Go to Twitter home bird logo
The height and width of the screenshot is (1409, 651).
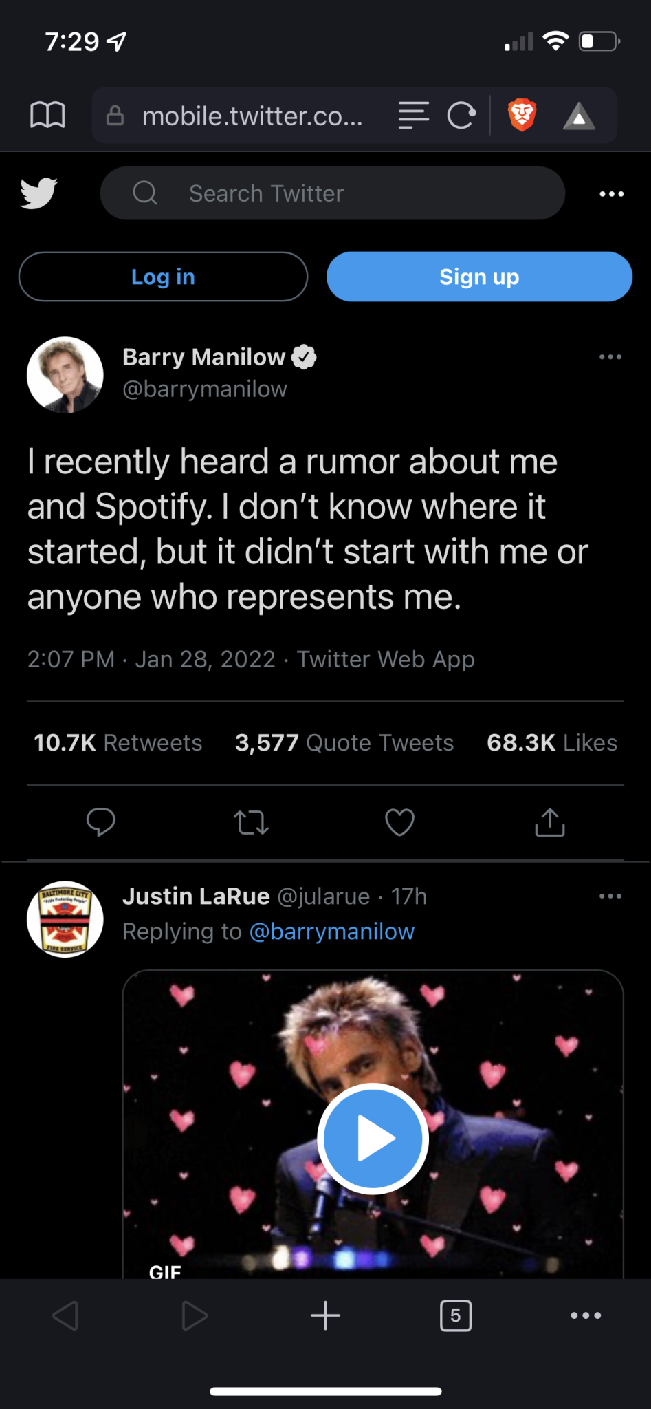tap(38, 193)
